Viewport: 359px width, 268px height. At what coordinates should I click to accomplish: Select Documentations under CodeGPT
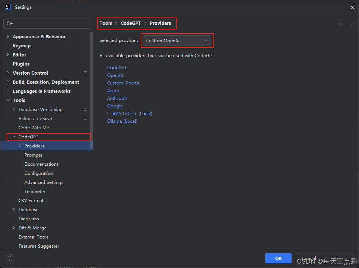click(42, 164)
